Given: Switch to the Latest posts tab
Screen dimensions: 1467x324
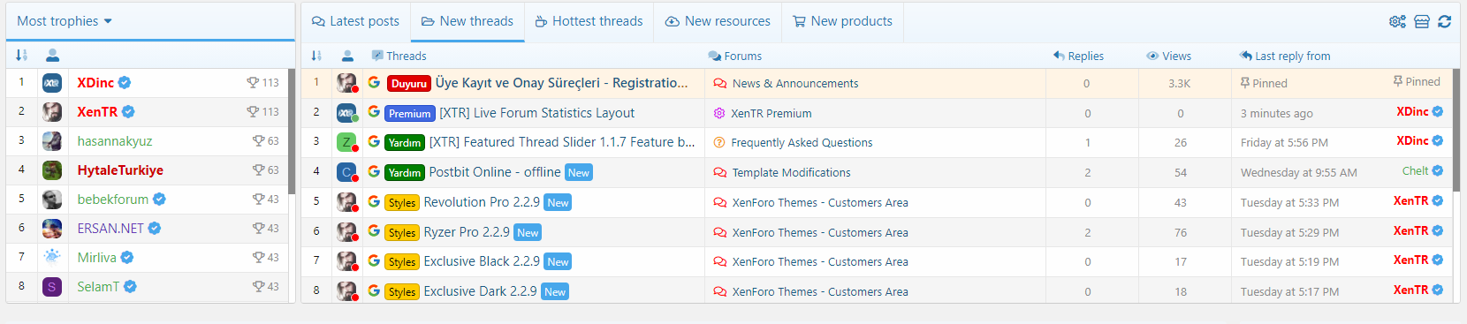Looking at the screenshot, I should click(x=355, y=21).
